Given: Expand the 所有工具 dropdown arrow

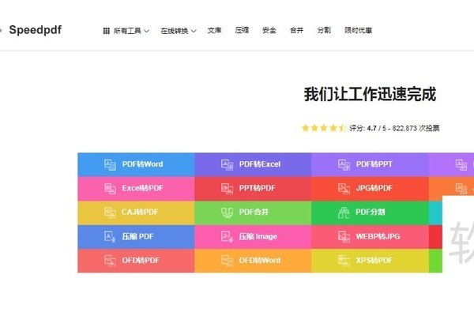Looking at the screenshot, I should (147, 31).
